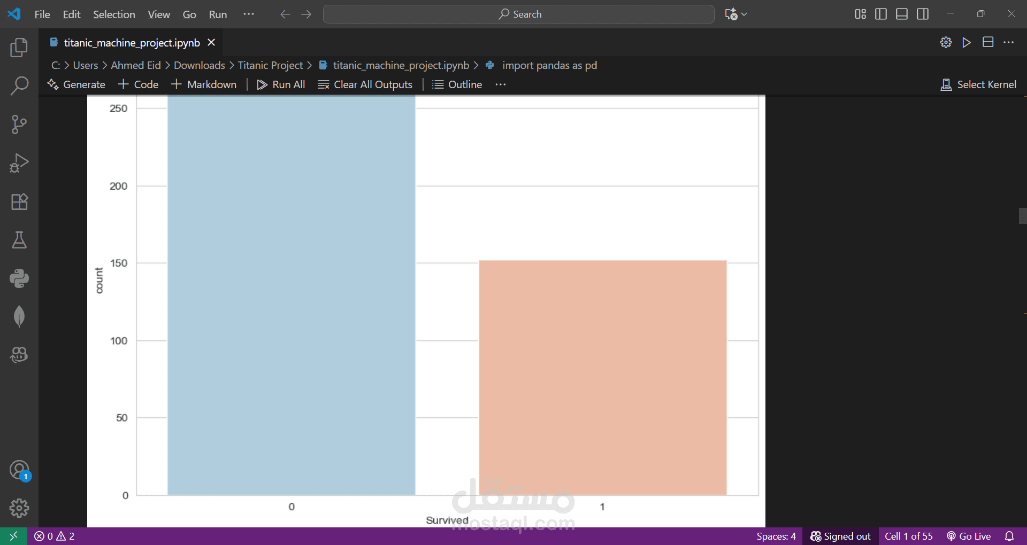Open Source Control view
The height and width of the screenshot is (545, 1027).
(x=19, y=124)
